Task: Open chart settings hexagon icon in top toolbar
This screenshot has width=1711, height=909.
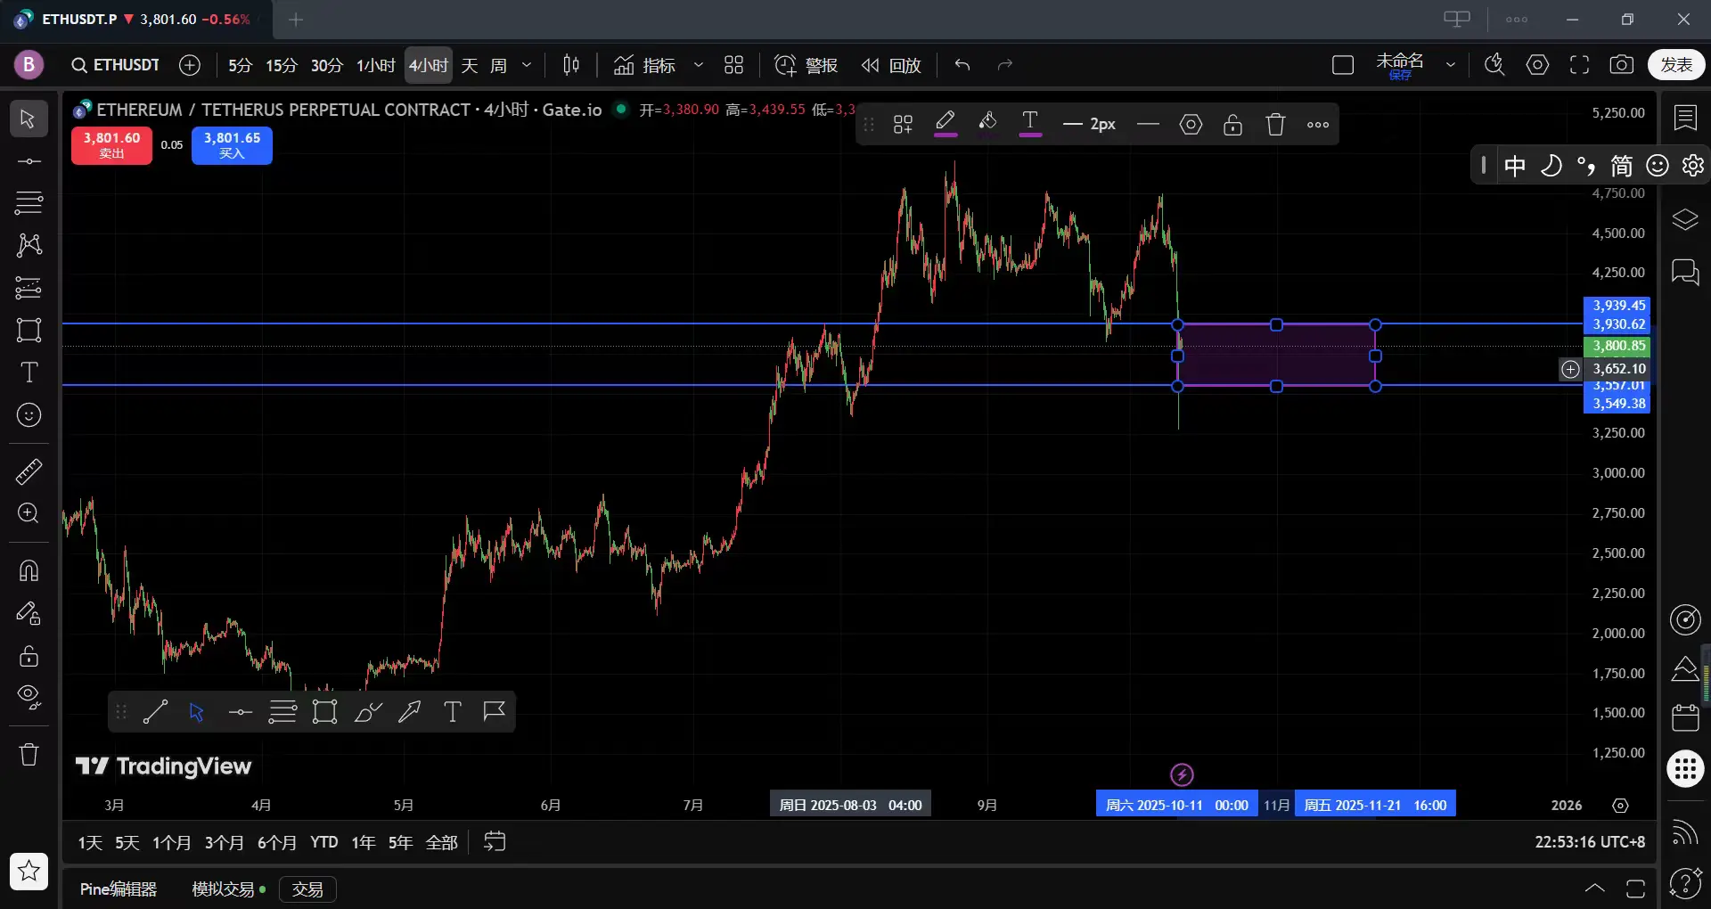Action: click(1537, 65)
